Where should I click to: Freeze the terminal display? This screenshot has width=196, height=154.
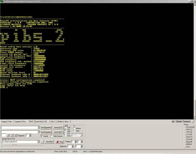point(186,121)
